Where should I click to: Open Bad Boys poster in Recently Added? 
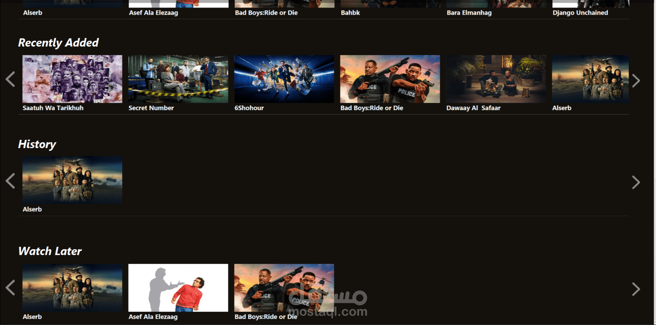[390, 79]
